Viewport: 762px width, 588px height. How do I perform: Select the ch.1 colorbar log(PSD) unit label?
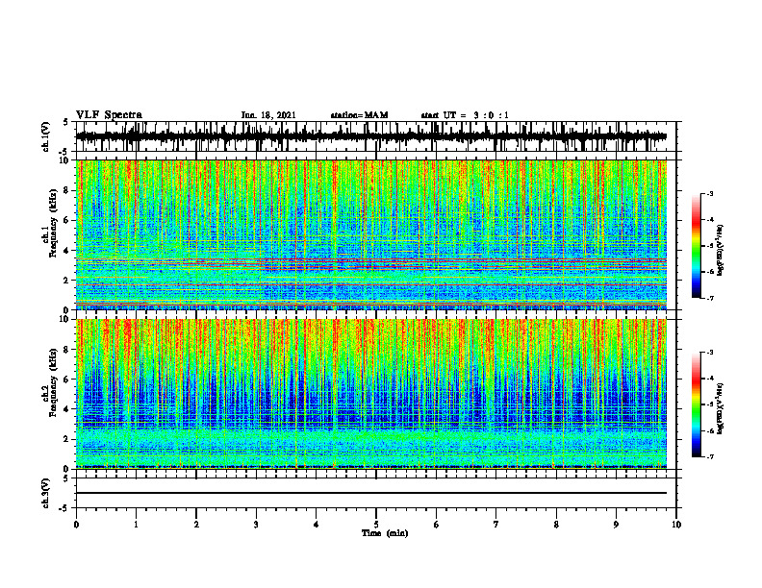721,251
